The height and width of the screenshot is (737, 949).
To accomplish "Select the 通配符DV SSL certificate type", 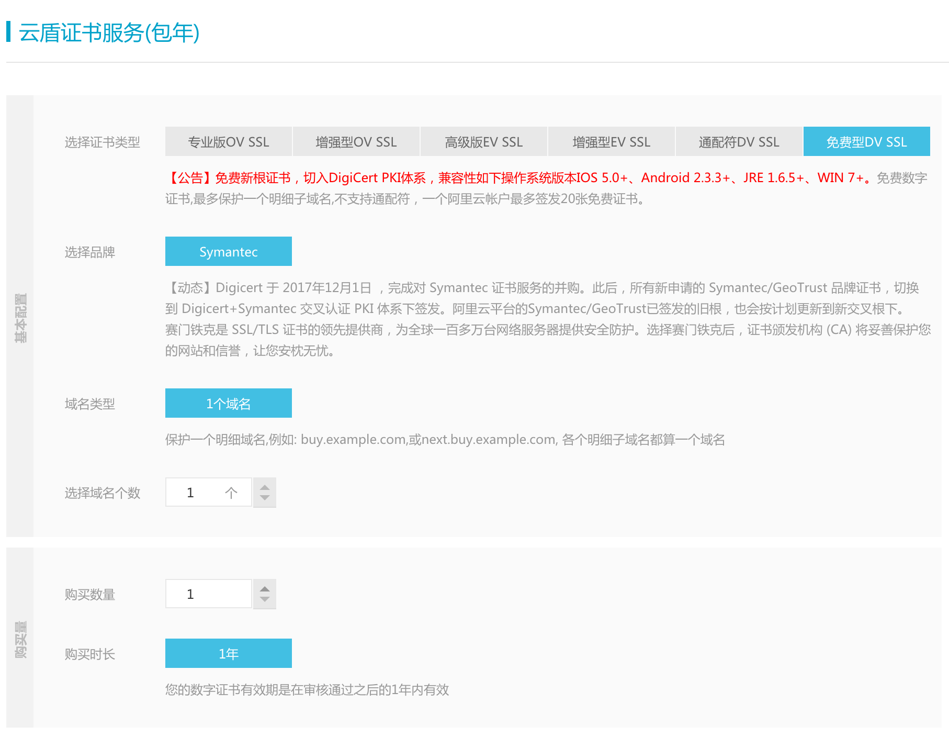I will [x=739, y=141].
